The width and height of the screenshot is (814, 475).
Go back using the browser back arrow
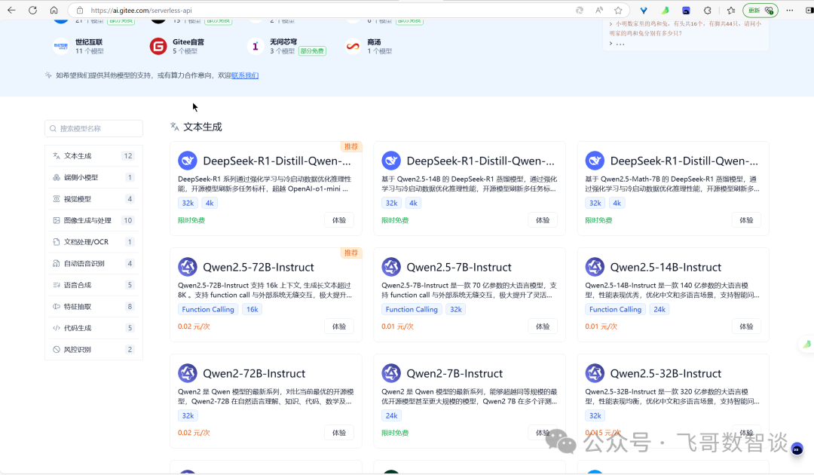coord(11,10)
